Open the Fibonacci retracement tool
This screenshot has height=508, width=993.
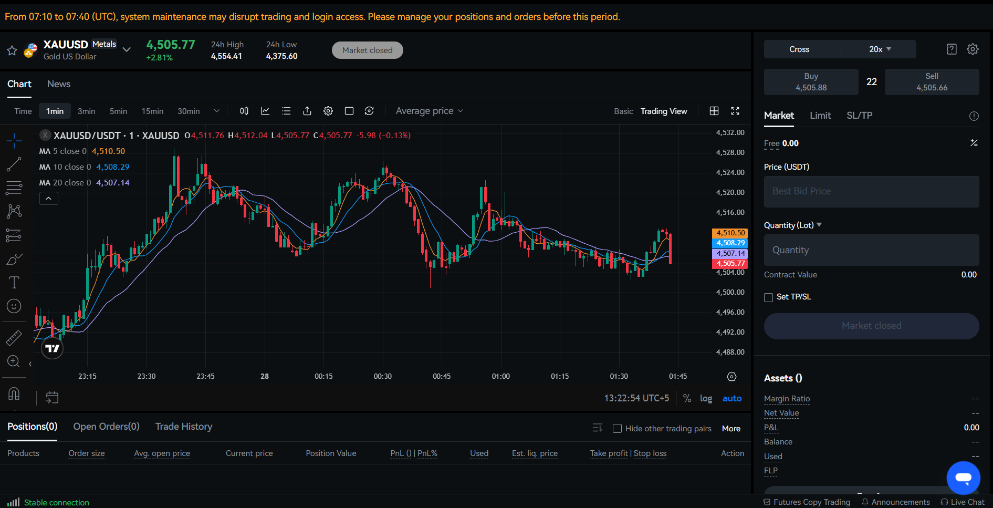14,188
